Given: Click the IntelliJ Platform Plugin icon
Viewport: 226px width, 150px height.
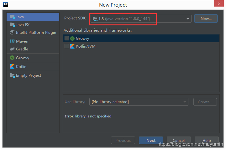Looking at the screenshot, I should point(12,32).
